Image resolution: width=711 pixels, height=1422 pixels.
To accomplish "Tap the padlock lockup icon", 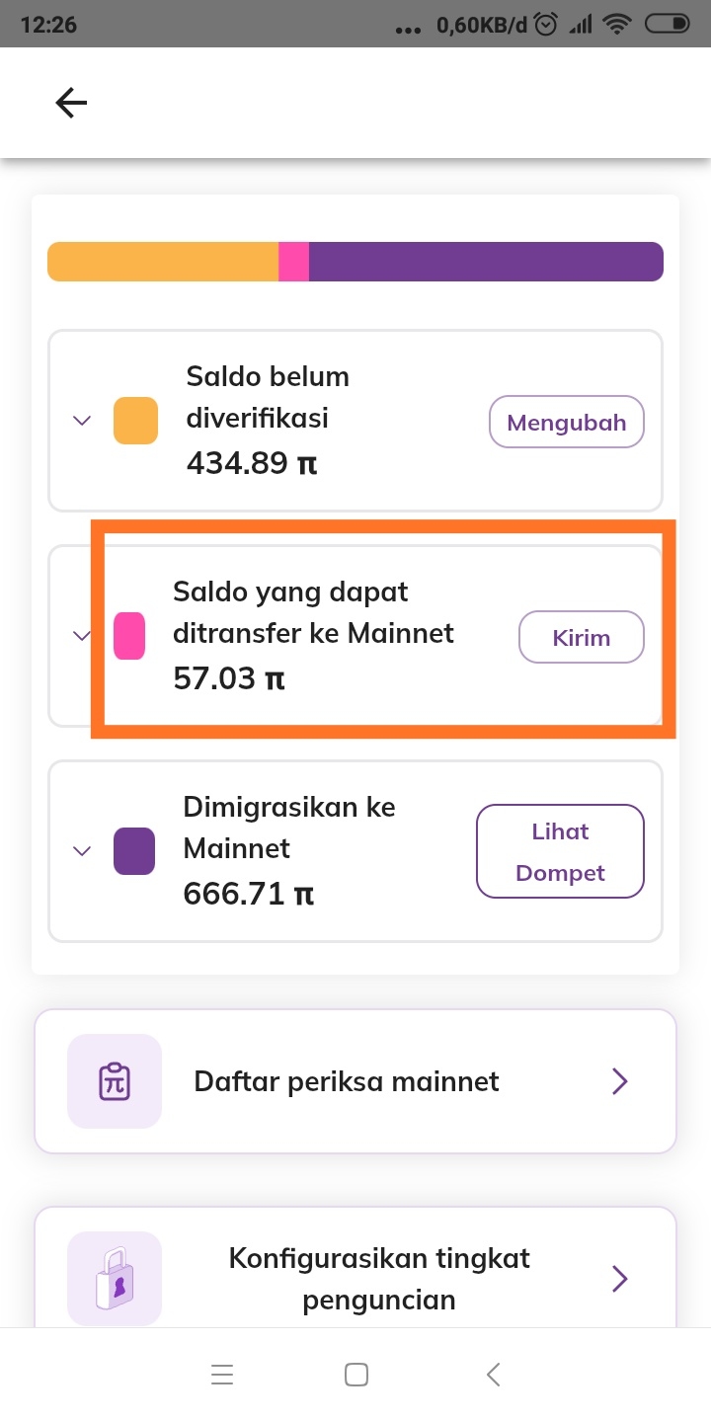I will [115, 1279].
